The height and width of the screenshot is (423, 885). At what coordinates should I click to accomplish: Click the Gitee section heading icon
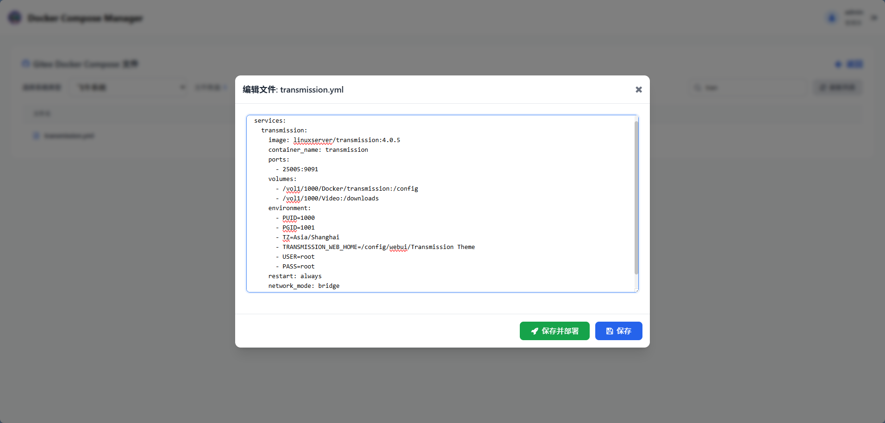26,64
